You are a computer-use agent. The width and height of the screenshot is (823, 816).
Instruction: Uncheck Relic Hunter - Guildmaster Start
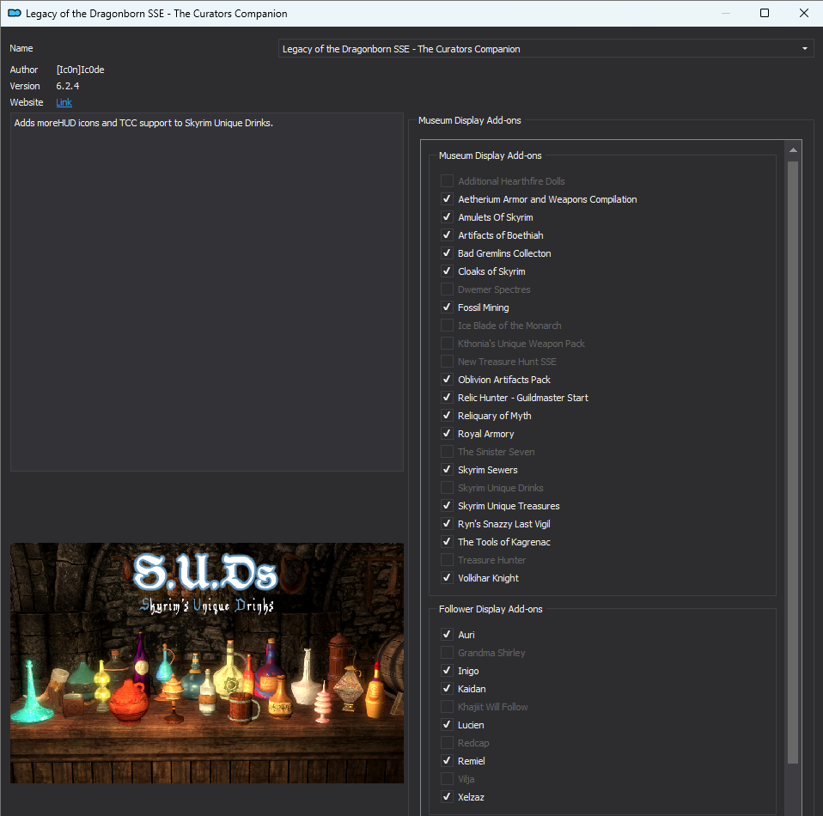click(x=447, y=397)
